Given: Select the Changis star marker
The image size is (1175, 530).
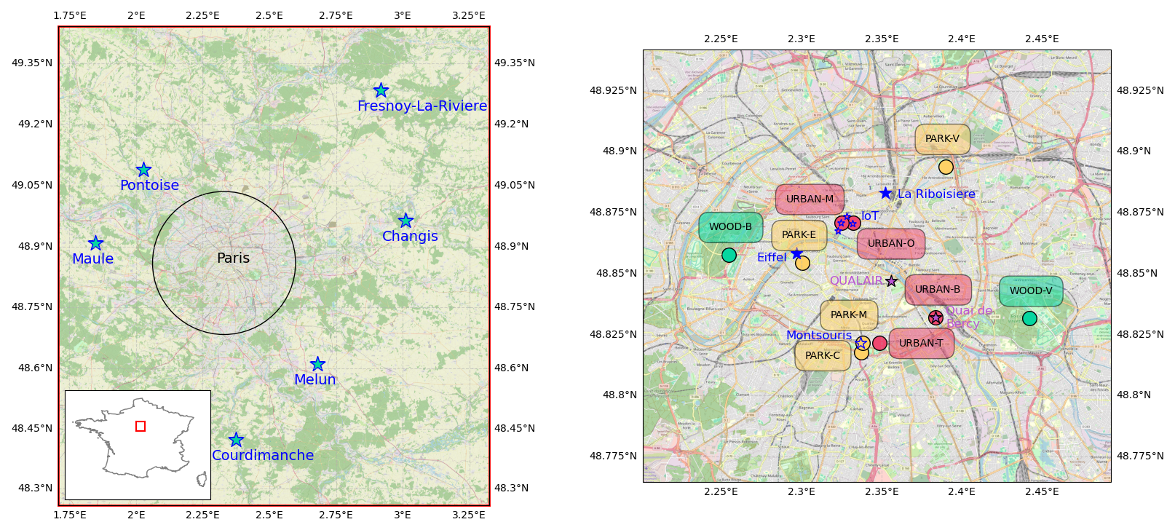Looking at the screenshot, I should [x=405, y=221].
